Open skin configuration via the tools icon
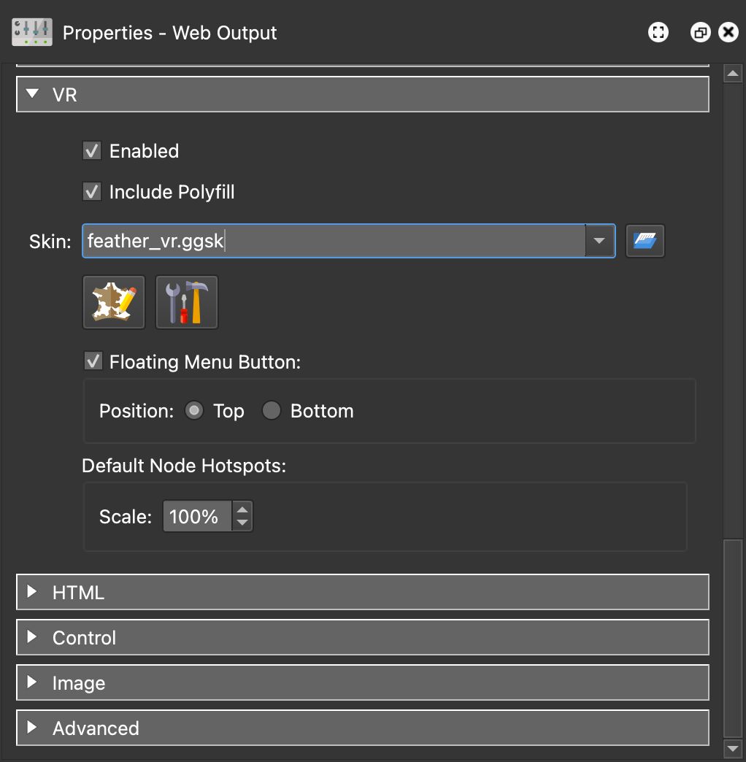This screenshot has height=762, width=746. [186, 301]
